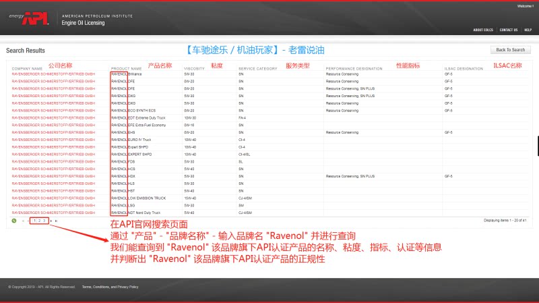539x303 pixels.
Task: Open the ABOUT EOLCS menu item
Action: click(483, 30)
